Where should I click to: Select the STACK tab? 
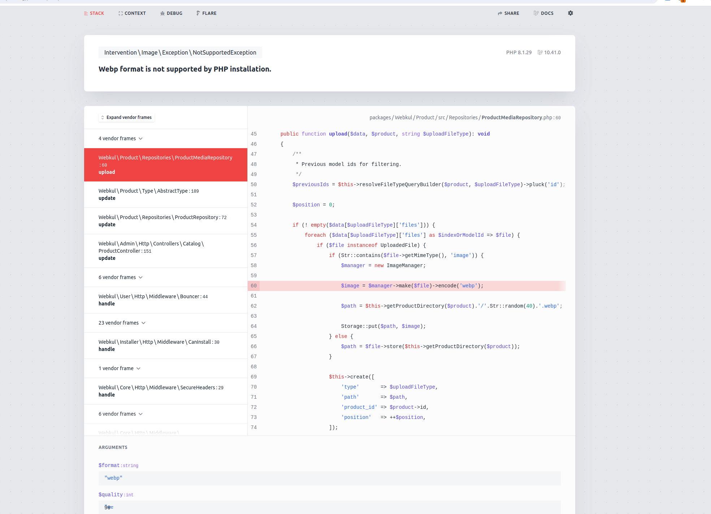[x=94, y=13]
